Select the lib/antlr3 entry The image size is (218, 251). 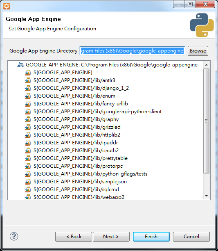pyautogui.click(x=74, y=80)
